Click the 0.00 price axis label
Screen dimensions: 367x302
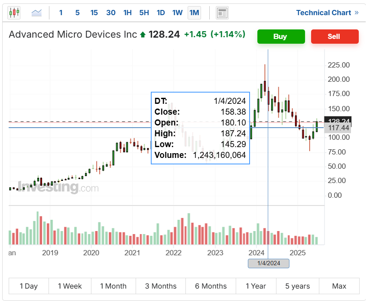click(x=335, y=196)
